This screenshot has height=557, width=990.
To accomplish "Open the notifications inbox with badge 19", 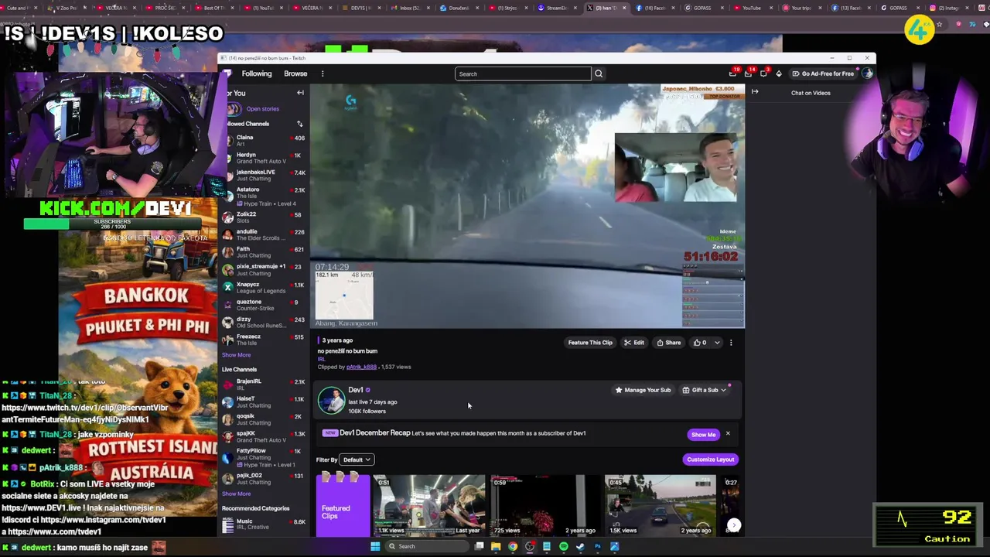I will pos(732,73).
